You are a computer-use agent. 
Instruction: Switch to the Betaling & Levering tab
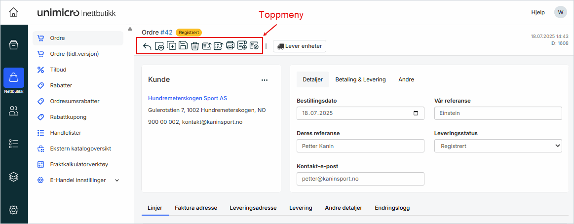pyautogui.click(x=360, y=79)
